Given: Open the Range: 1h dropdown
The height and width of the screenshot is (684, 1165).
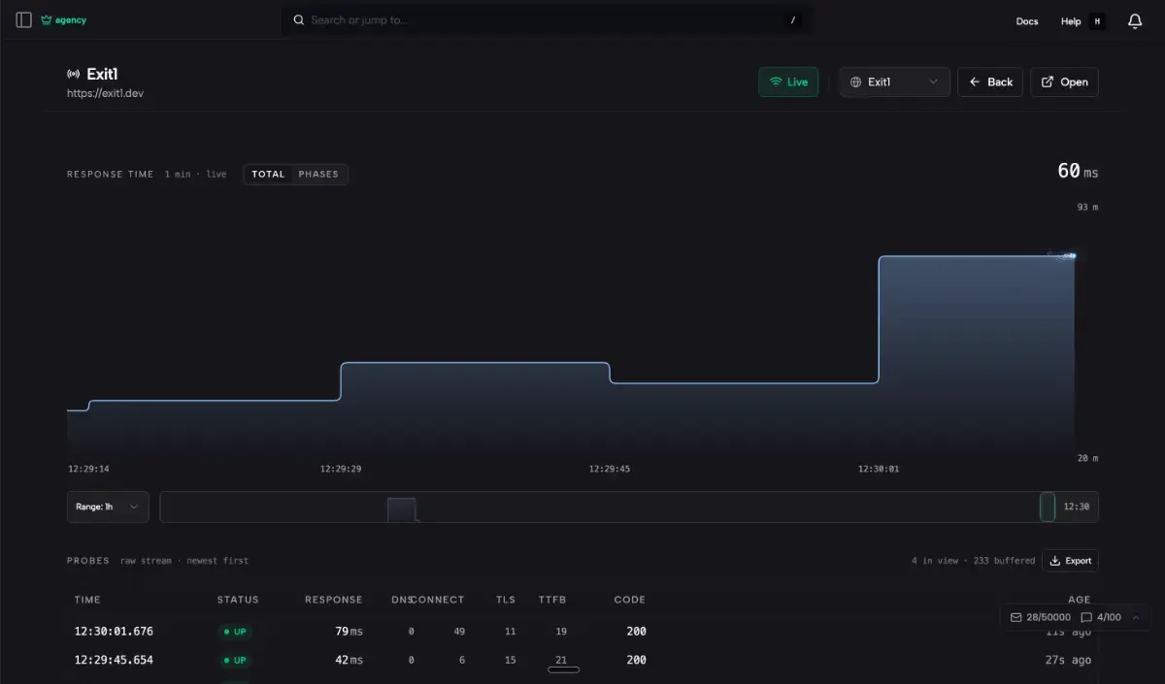Looking at the screenshot, I should pyautogui.click(x=108, y=506).
